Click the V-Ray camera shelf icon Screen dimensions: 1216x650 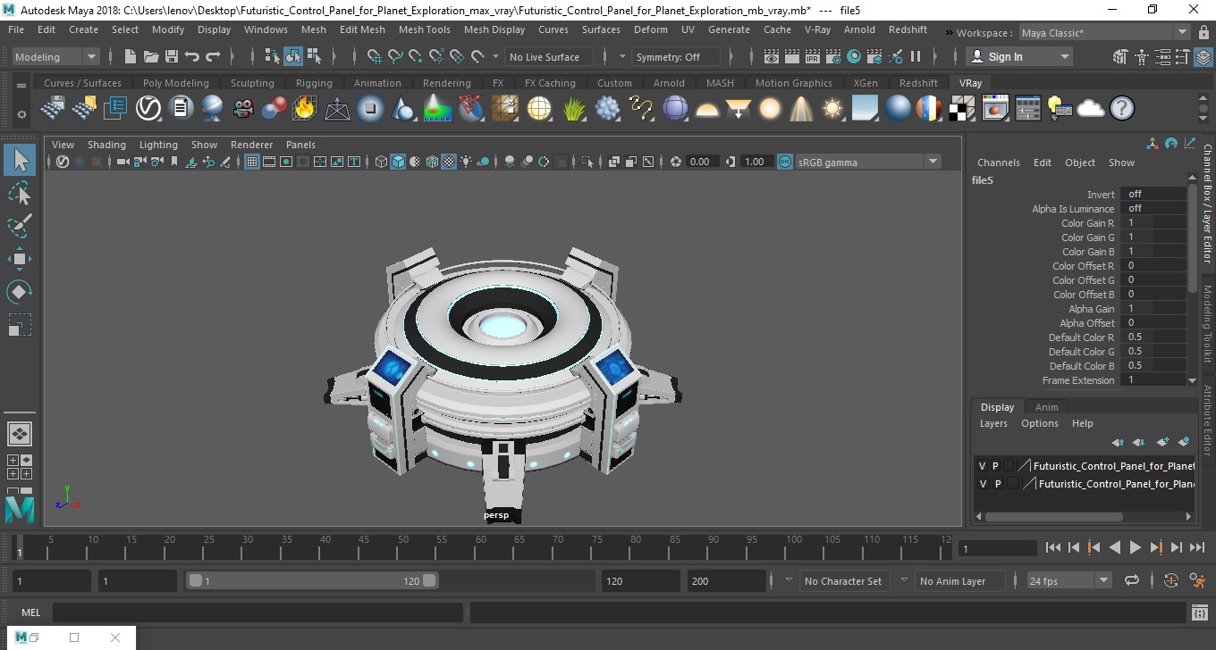pos(243,109)
